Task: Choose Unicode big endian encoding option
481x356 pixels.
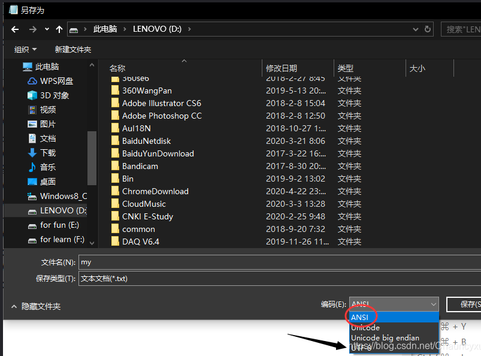Action: pyautogui.click(x=394, y=337)
